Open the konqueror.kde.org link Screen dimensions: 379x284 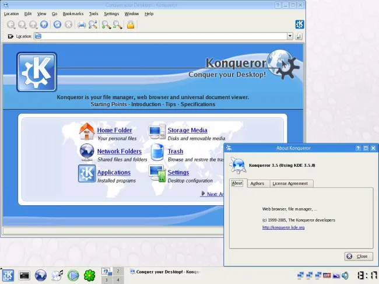point(283,227)
